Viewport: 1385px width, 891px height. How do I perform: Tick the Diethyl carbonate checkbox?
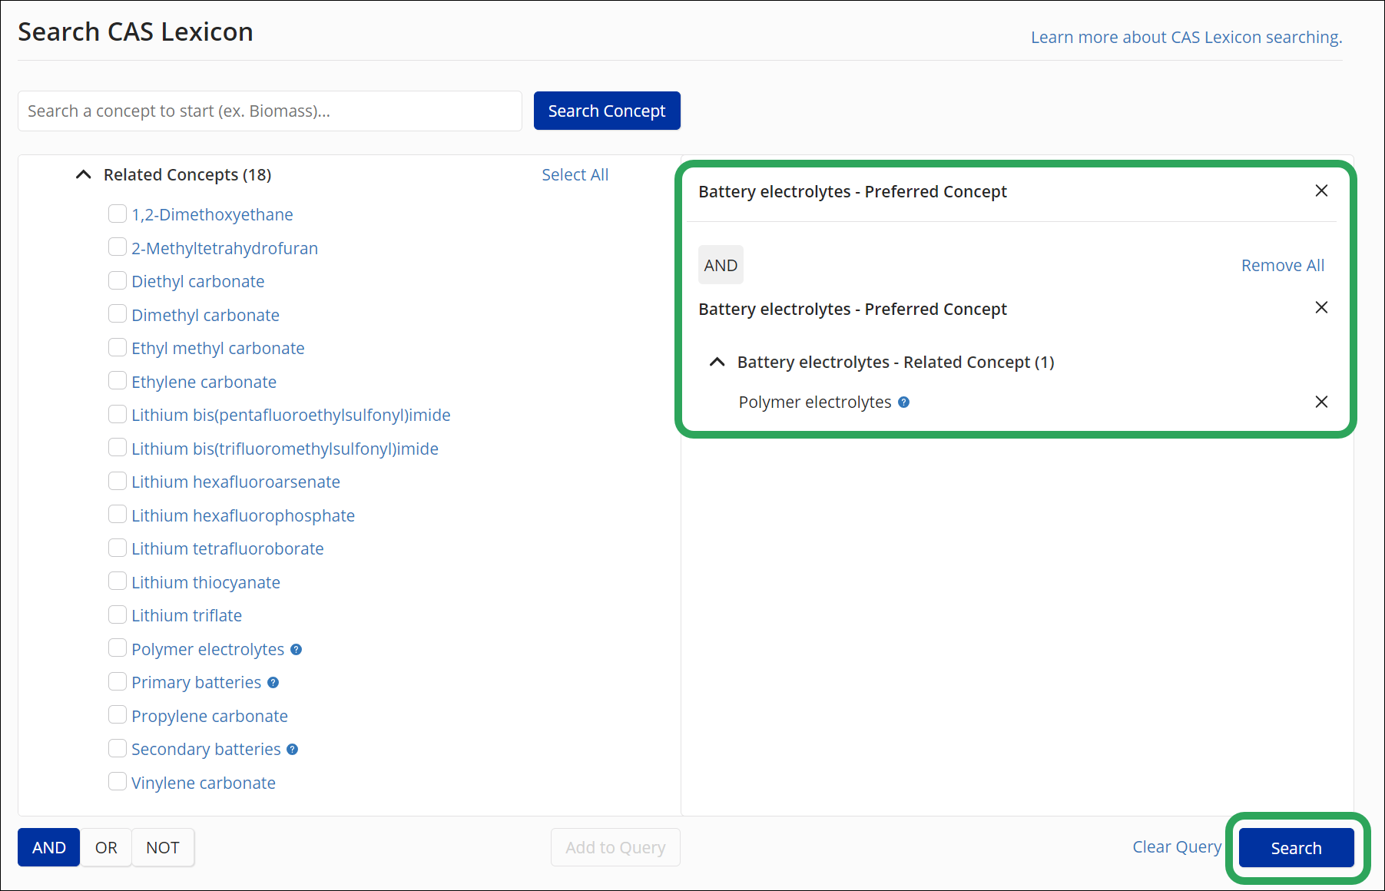click(x=118, y=280)
